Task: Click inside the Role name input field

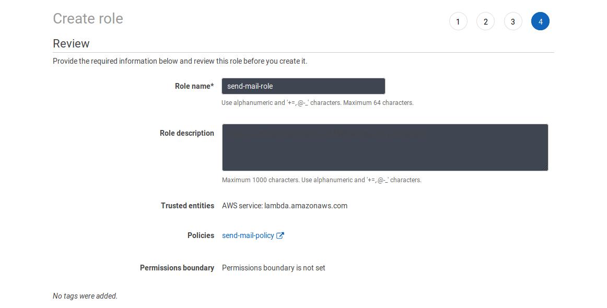Action: [x=303, y=86]
